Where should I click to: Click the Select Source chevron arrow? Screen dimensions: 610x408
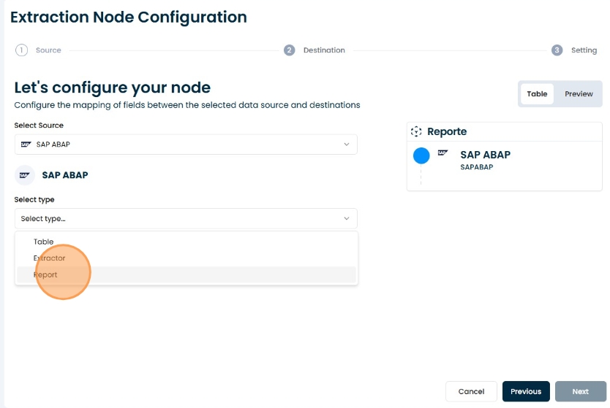pos(347,145)
